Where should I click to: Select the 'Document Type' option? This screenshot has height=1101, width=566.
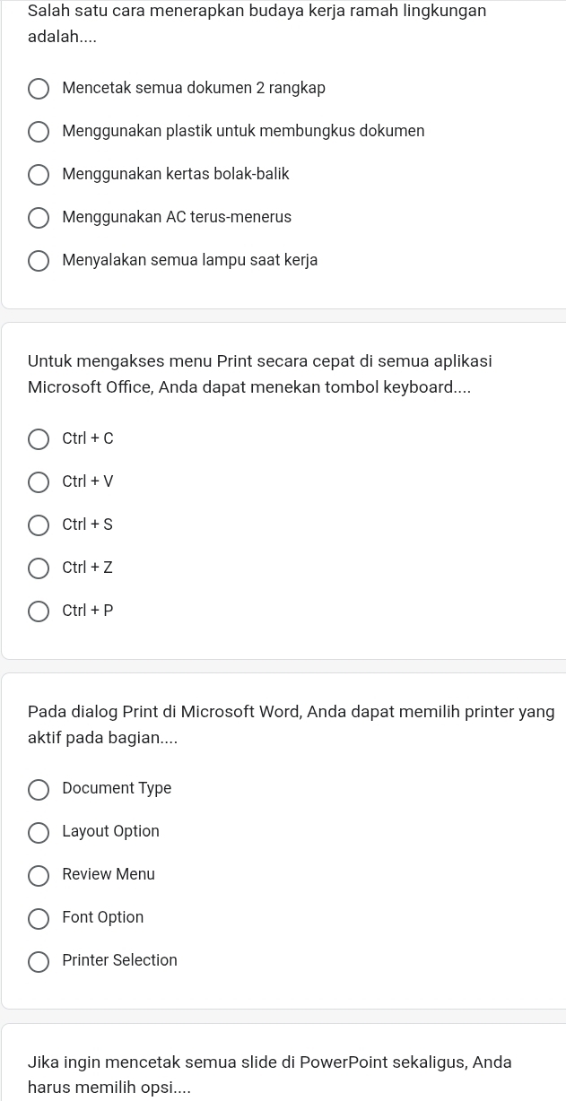click(39, 789)
